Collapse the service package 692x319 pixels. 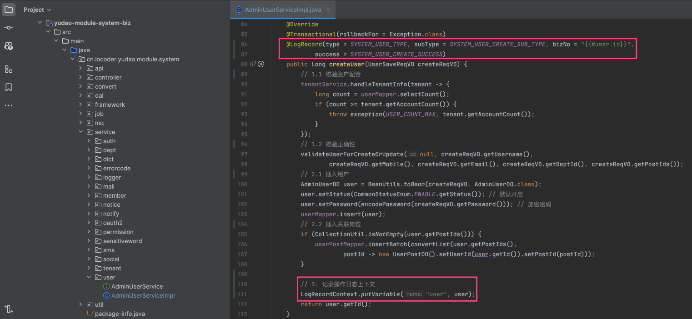(x=81, y=132)
